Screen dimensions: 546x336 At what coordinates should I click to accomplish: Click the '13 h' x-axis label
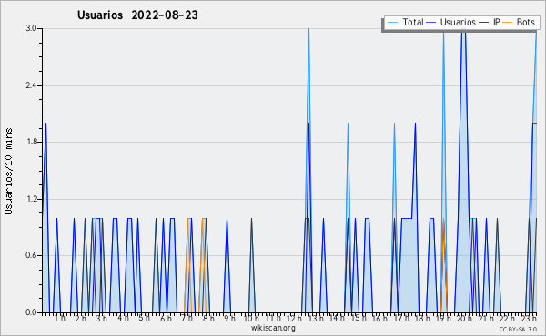tap(316, 319)
